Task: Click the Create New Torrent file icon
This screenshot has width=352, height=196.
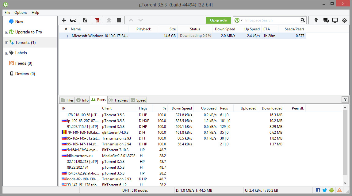Action: coord(85,20)
